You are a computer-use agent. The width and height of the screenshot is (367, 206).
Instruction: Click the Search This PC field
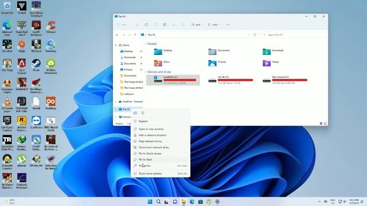(x=293, y=35)
